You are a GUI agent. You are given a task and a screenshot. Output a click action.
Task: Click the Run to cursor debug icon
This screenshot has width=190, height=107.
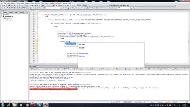tap(59, 5)
